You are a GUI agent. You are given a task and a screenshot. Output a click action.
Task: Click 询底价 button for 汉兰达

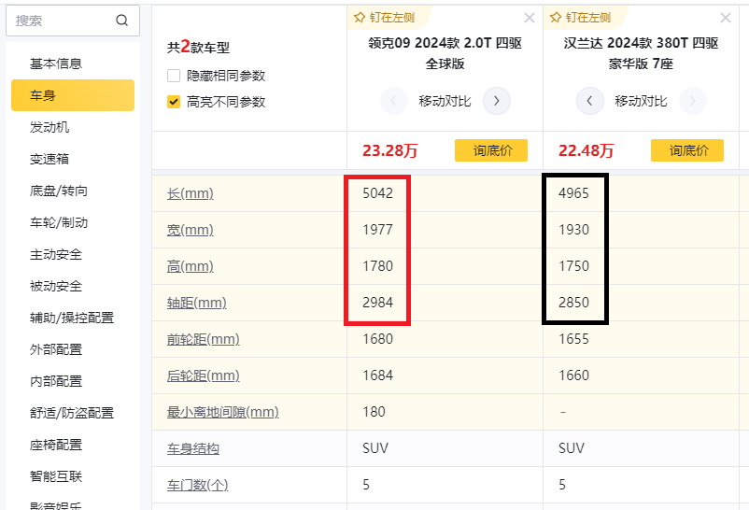click(687, 150)
